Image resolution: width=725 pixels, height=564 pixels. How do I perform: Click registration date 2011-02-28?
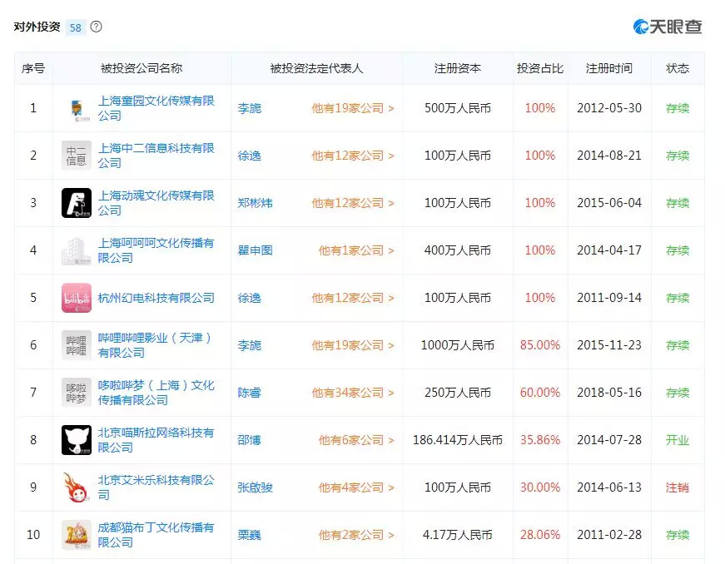(609, 535)
